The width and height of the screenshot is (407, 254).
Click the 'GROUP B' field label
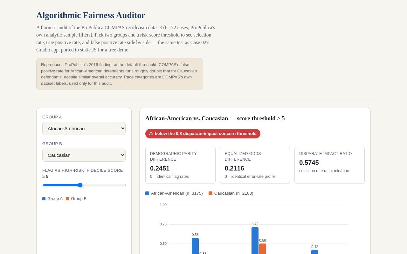(52, 144)
